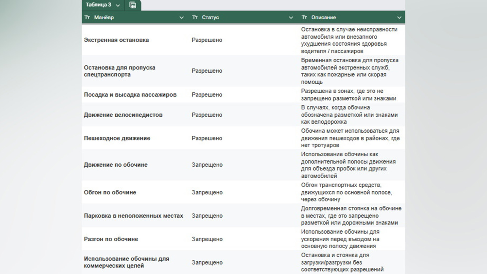Screen dimensions: 487x274
Task: Select description 'Обгон транспортных средств, движущихся по основной'
Action: pos(347,192)
